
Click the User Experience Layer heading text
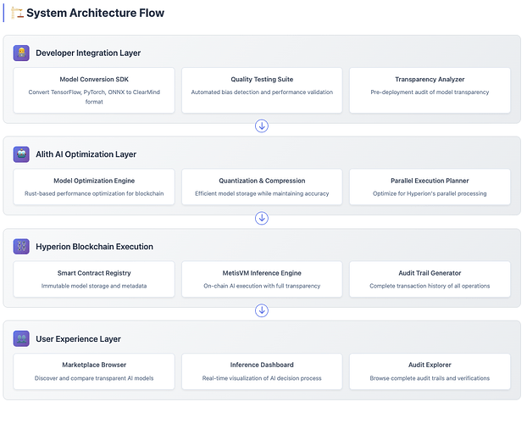pos(78,339)
